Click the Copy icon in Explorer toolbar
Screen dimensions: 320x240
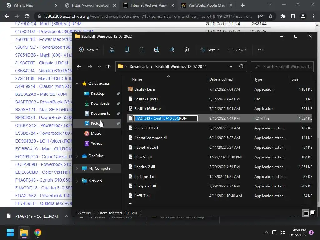click(127, 50)
